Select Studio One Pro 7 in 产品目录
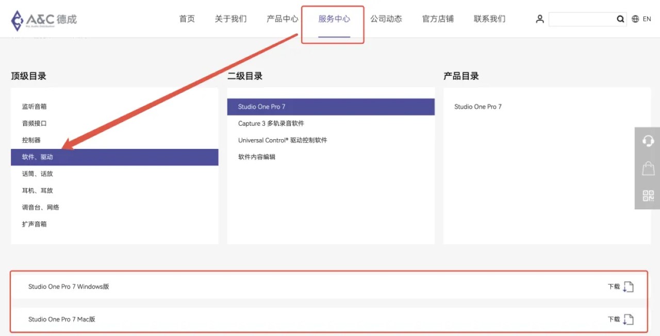660x336 pixels. [478, 107]
